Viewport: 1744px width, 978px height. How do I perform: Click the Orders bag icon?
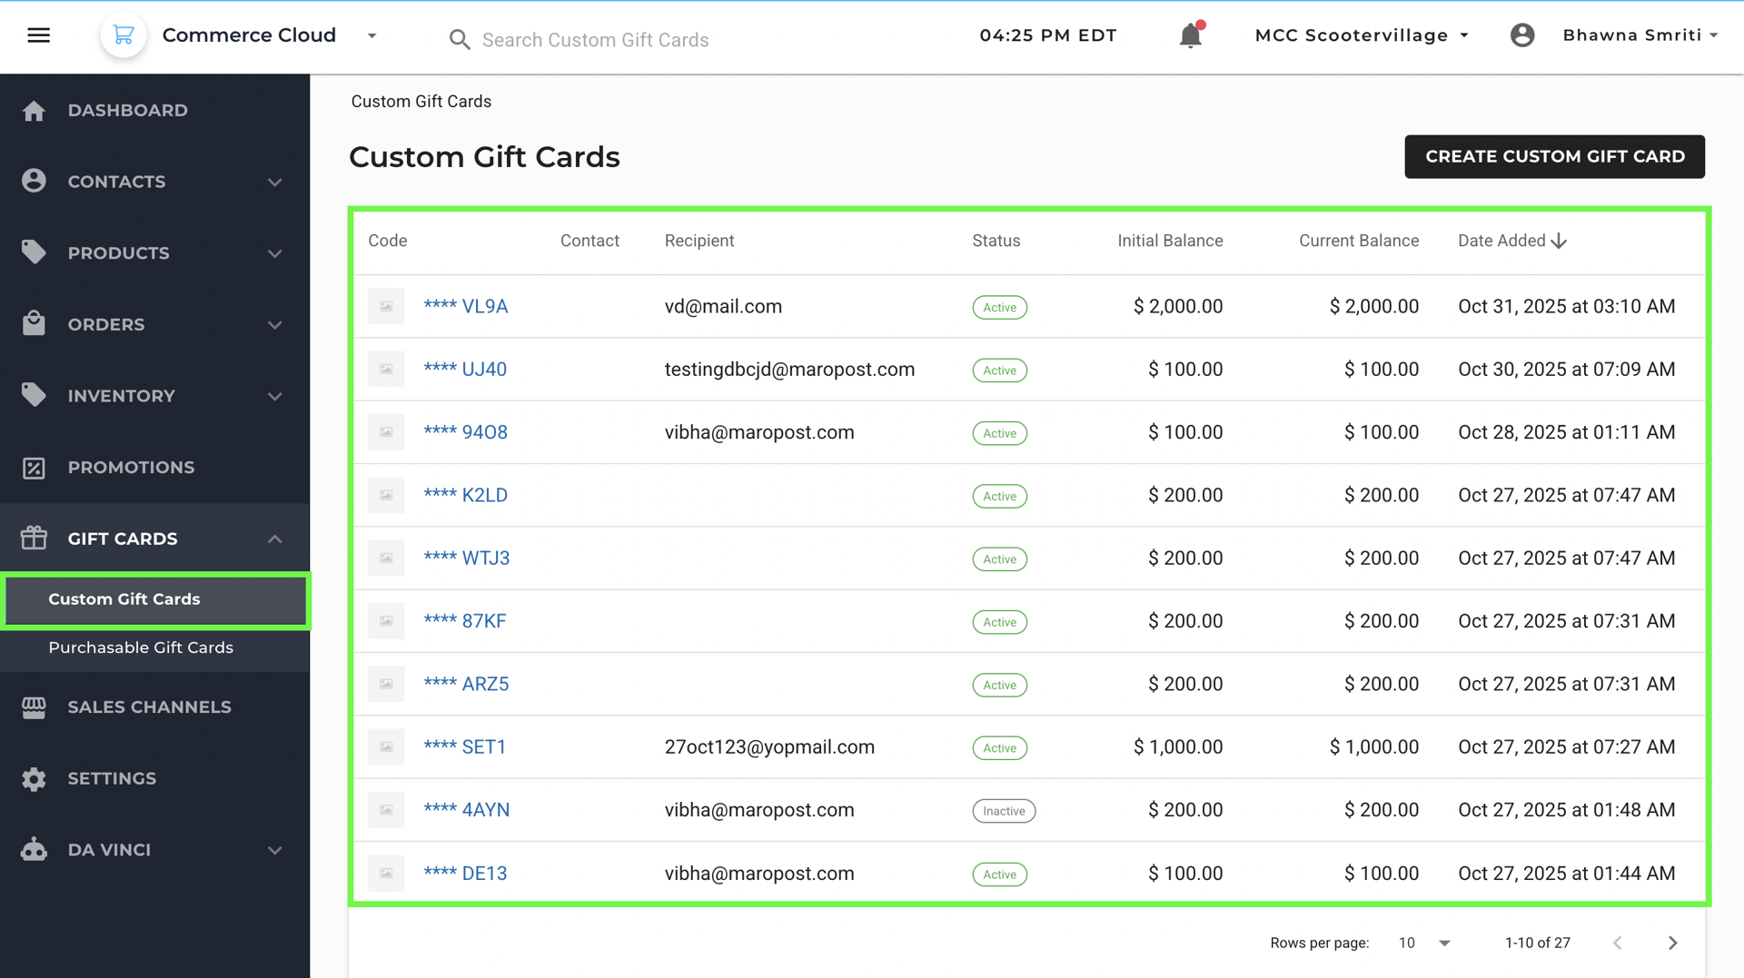(x=34, y=324)
